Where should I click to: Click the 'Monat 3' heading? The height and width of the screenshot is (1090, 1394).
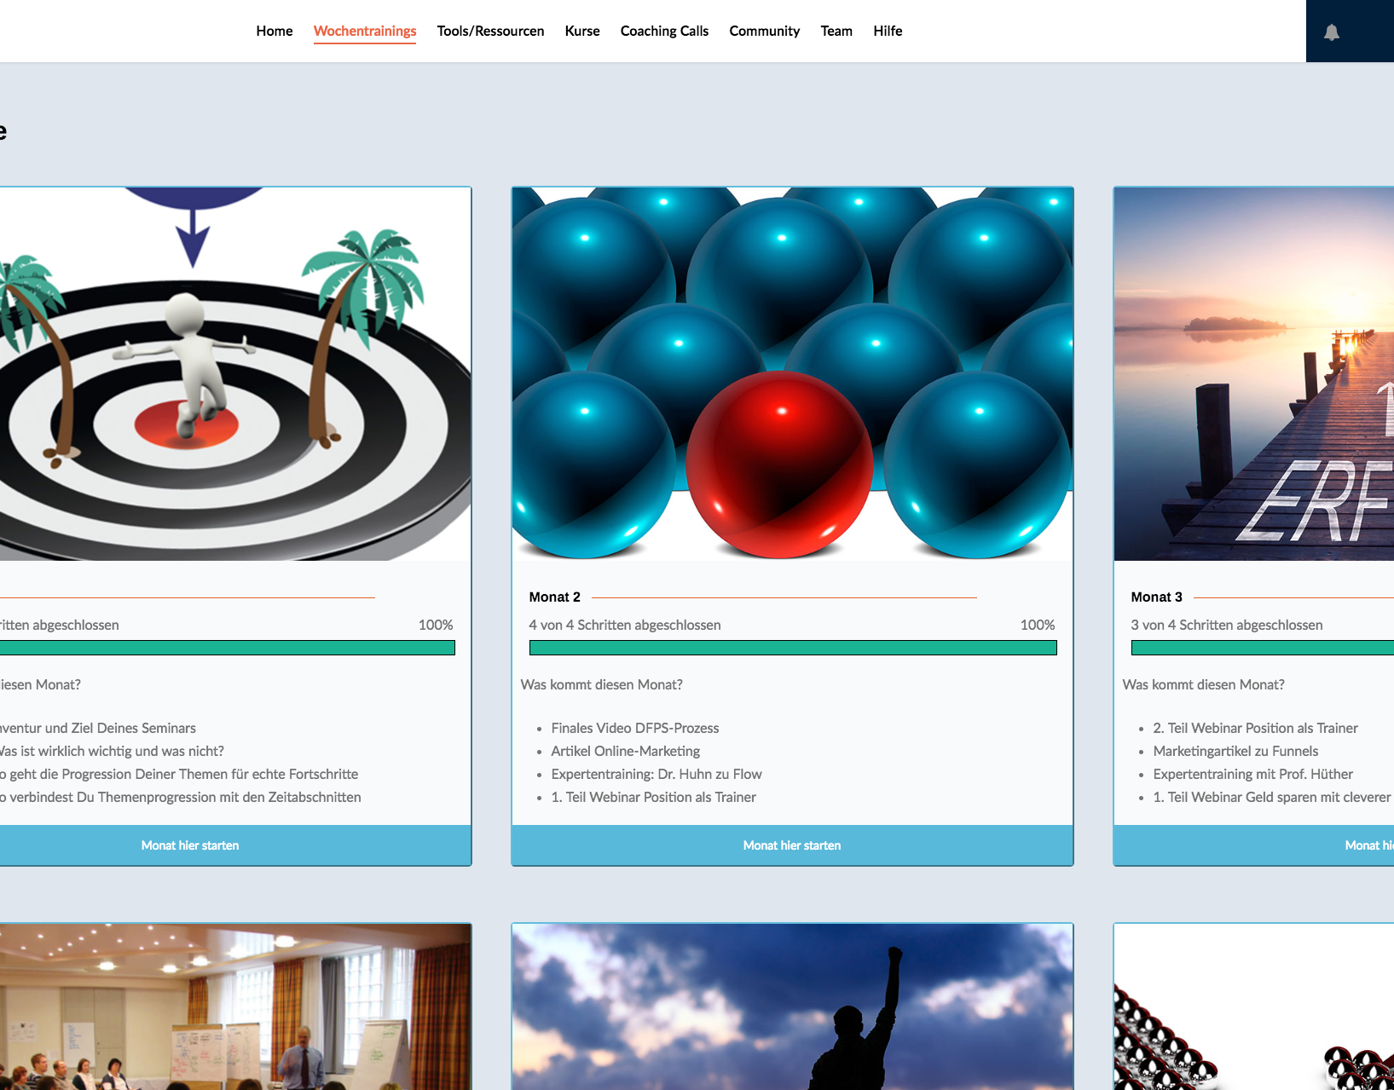[1156, 597]
